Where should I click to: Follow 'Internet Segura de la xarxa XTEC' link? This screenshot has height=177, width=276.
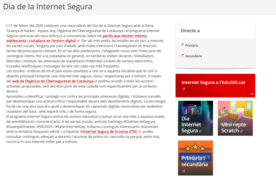click(x=110, y=132)
